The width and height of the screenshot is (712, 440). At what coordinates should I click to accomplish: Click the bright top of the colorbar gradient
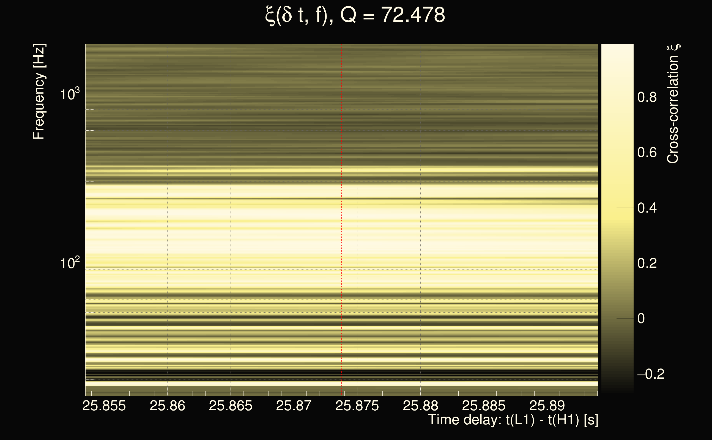[x=617, y=50]
